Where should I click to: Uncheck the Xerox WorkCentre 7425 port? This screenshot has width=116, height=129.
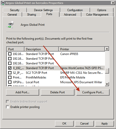(x=10, y=68)
